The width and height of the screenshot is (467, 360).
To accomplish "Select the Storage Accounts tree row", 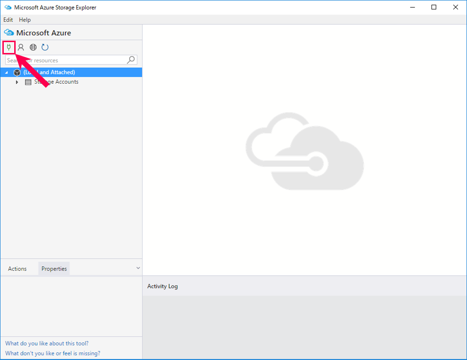I will tap(71, 82).
